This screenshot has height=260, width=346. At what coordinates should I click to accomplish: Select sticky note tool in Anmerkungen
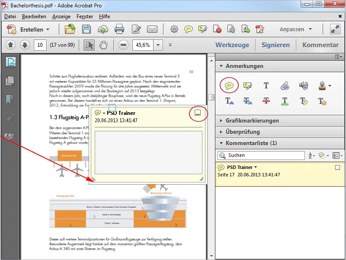point(229,85)
